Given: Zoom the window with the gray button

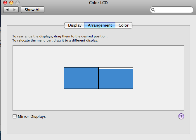Looking at the screenshot, I should 17,3.
